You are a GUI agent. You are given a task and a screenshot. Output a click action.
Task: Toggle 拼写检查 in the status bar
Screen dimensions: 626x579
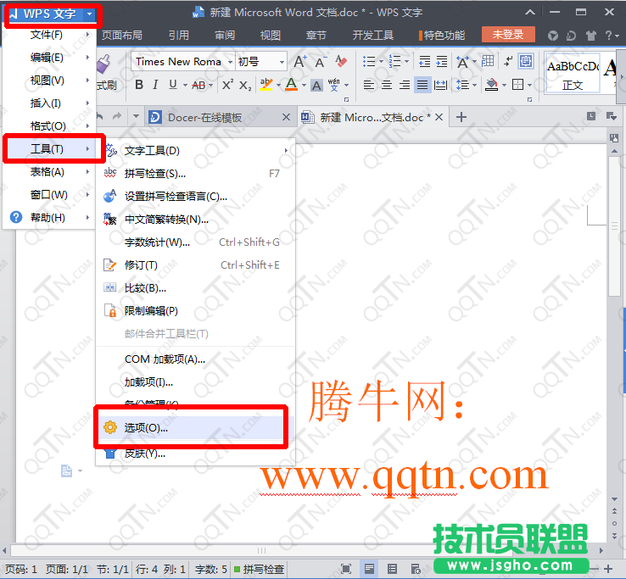coord(259,569)
